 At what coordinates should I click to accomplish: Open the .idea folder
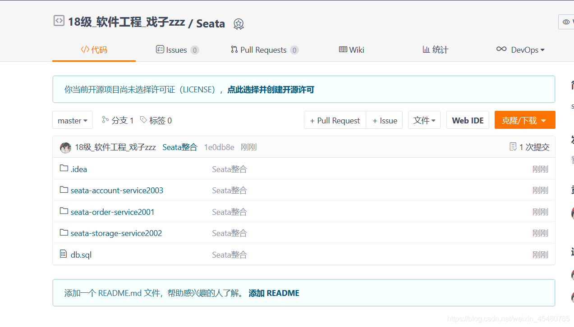click(79, 169)
